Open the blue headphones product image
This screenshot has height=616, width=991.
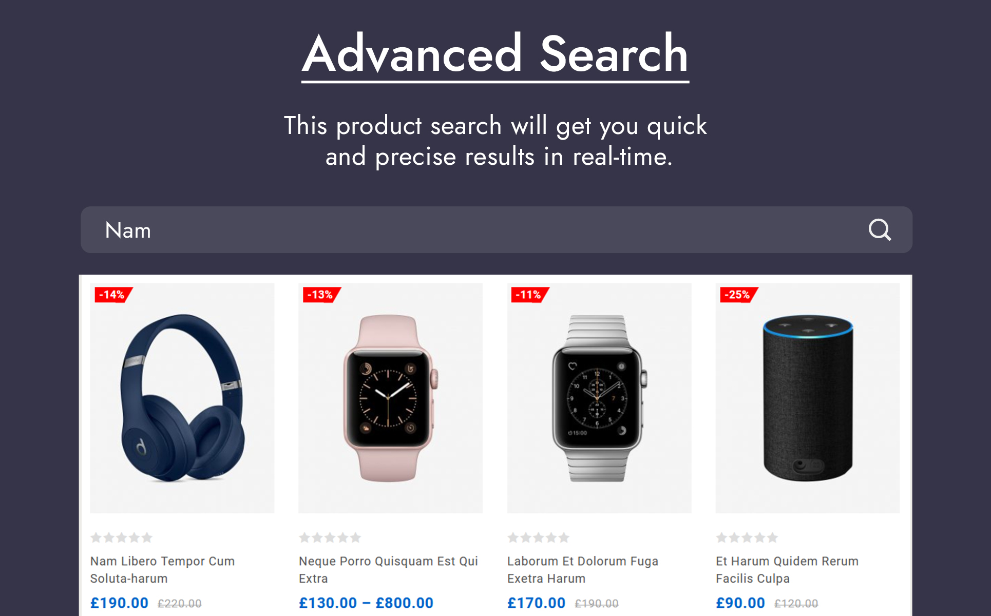pos(182,398)
